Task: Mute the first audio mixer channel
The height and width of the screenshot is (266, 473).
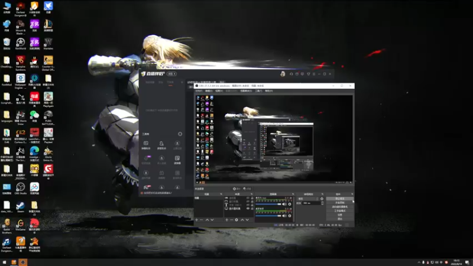Action: tap(284, 204)
